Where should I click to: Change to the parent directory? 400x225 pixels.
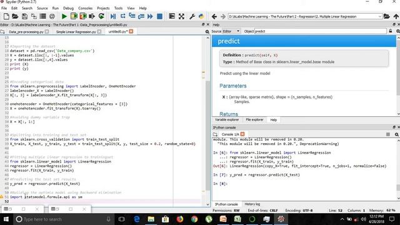coord(396,16)
